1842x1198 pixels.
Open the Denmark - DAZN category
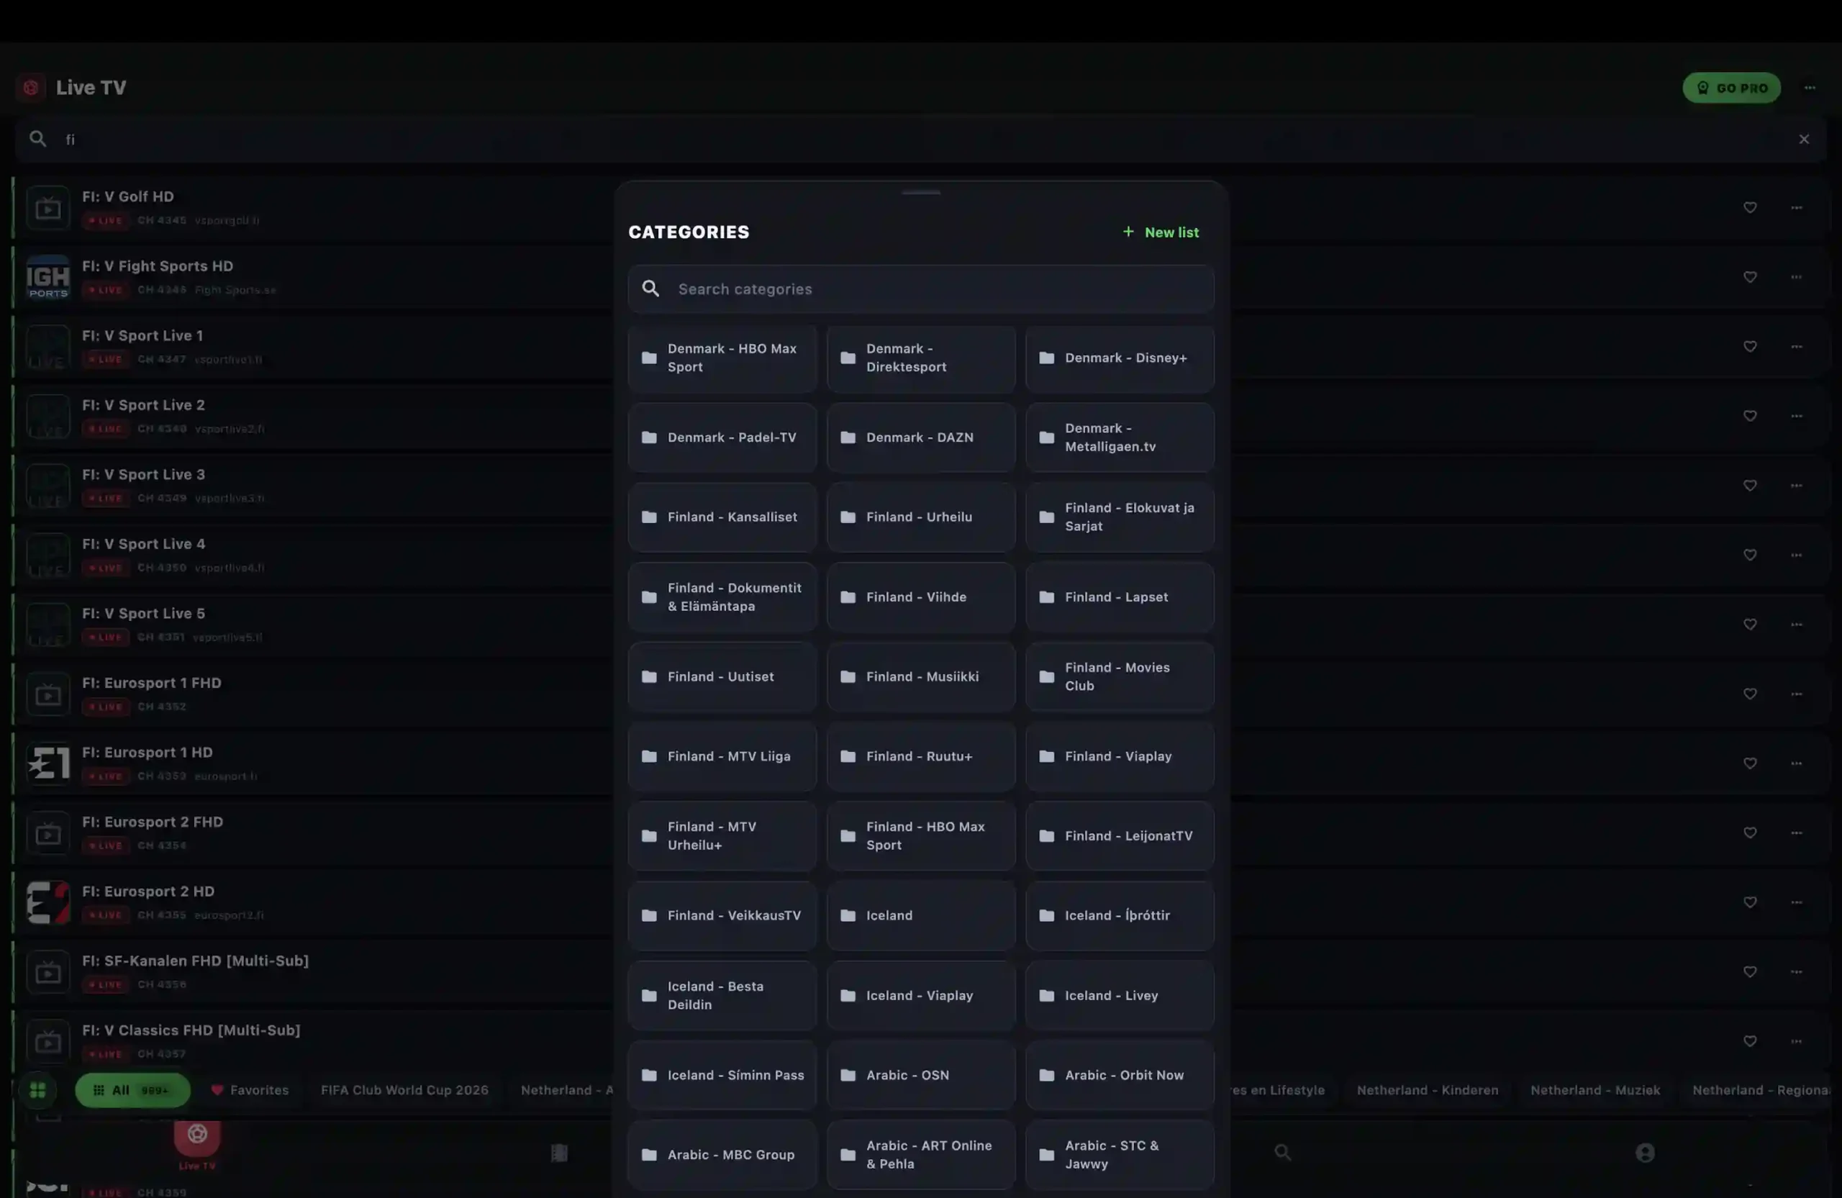920,437
